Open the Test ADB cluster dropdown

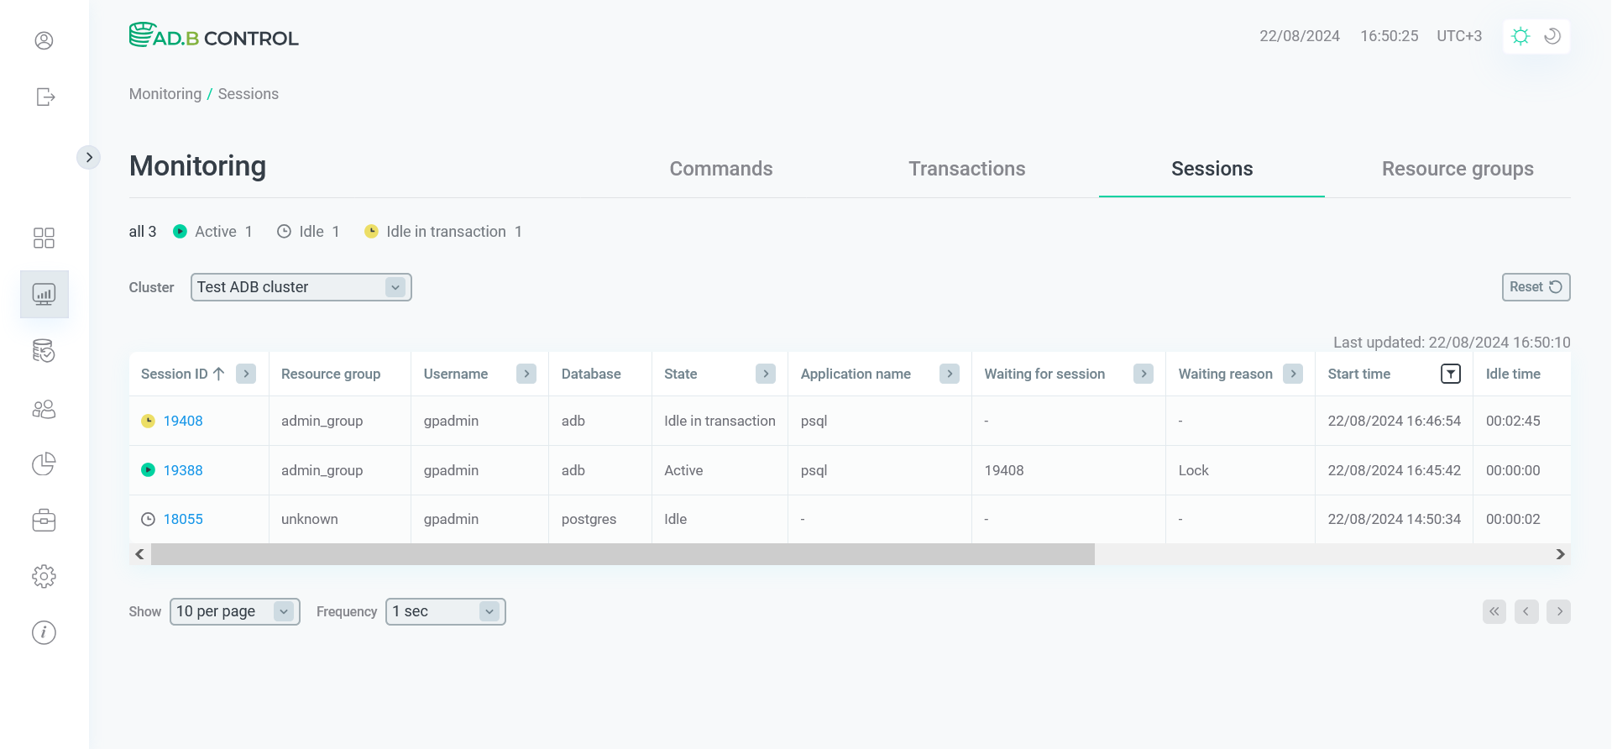tap(301, 287)
